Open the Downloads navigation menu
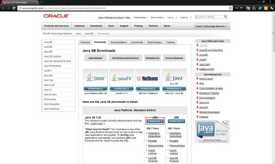275x164 pixels. pyautogui.click(x=96, y=26)
